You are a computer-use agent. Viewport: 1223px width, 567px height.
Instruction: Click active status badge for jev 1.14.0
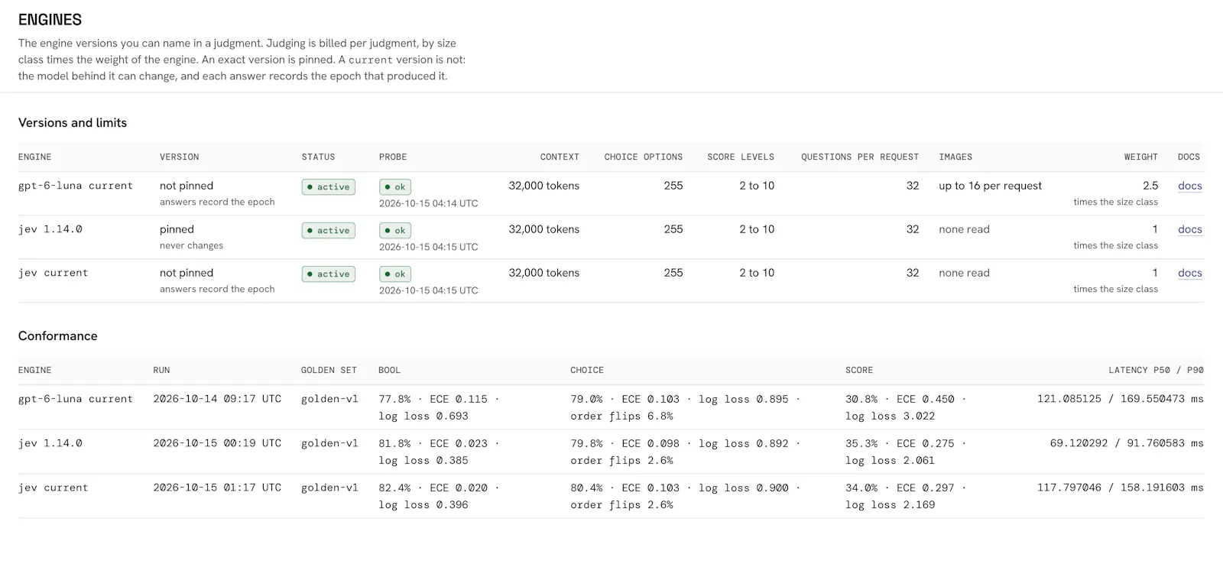click(x=329, y=231)
